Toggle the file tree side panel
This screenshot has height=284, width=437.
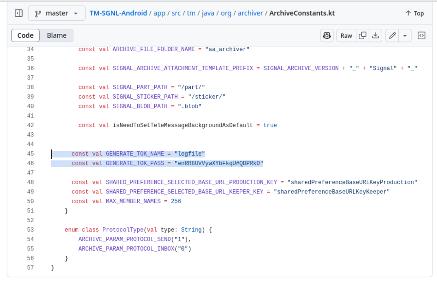18,13
